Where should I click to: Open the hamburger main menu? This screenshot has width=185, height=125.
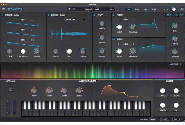pyautogui.click(x=4, y=9)
